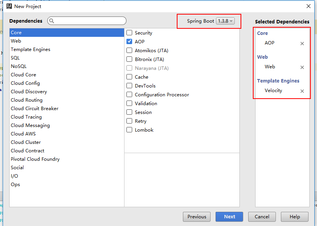Open Help for this dialog
This screenshot has width=317, height=226.
coord(295,217)
